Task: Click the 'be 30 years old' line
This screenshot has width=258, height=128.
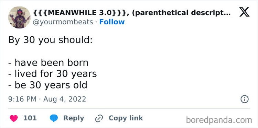Action: tap(51, 85)
